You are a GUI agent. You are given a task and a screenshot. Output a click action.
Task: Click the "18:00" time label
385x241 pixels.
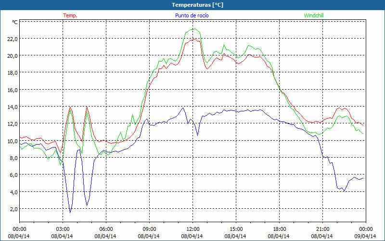[280, 229]
